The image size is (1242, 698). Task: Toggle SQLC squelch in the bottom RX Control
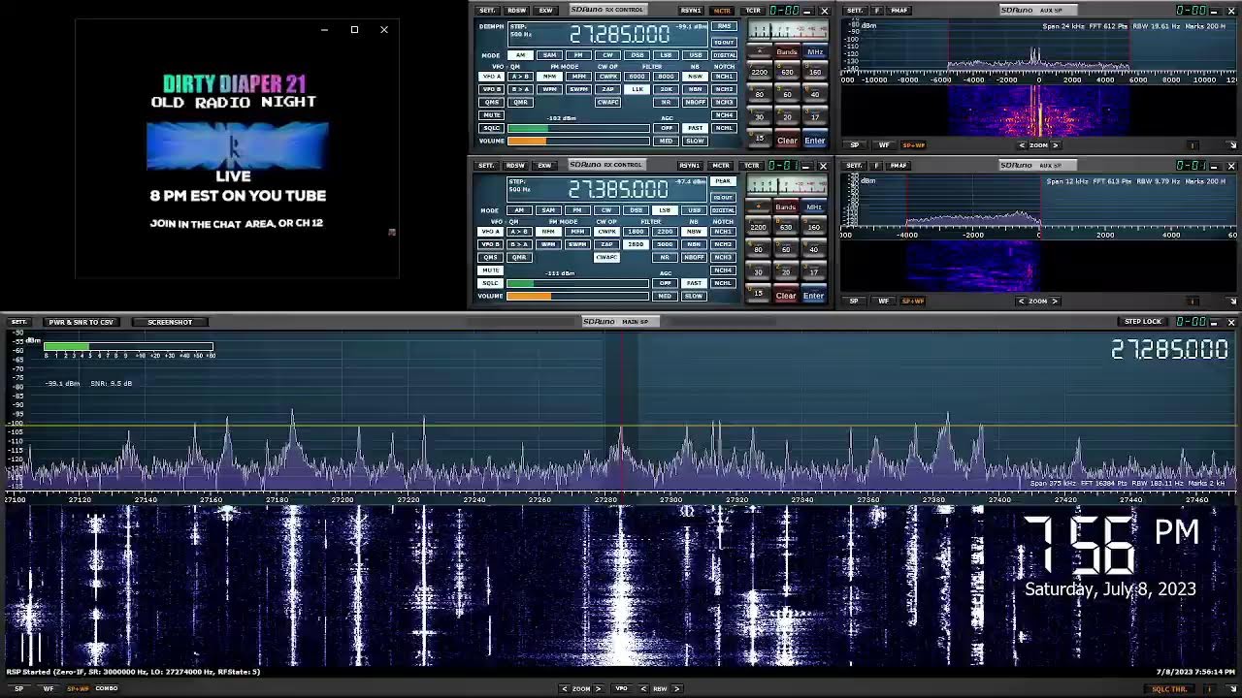click(490, 283)
